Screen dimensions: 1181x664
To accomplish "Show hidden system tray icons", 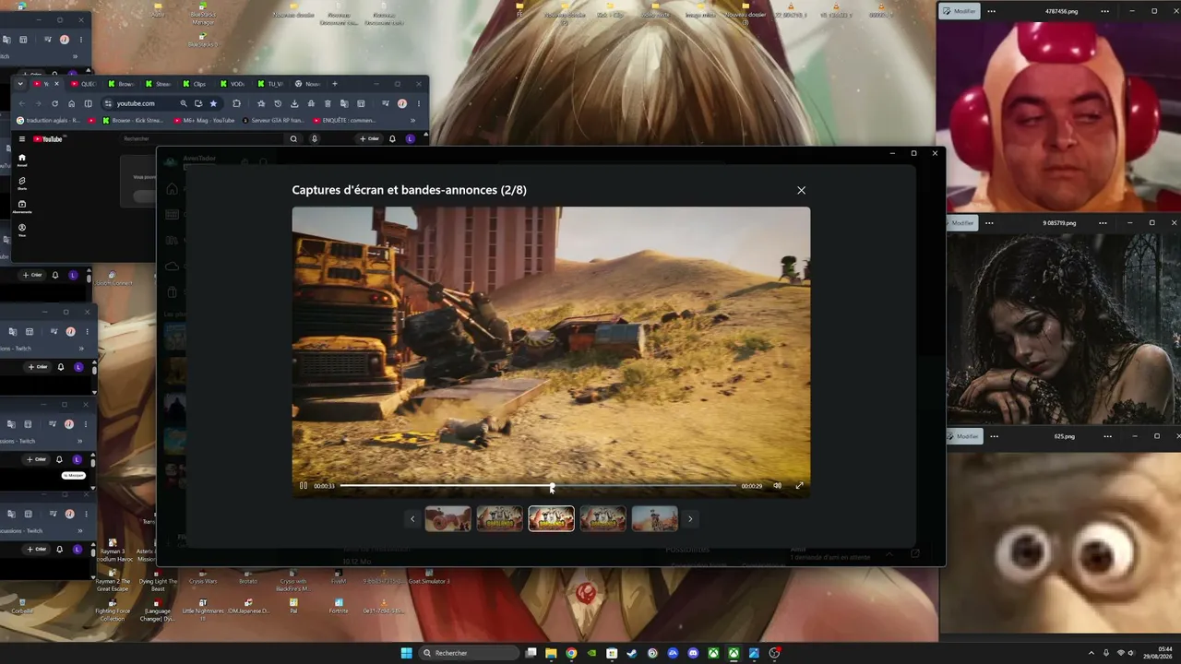I will (1092, 653).
